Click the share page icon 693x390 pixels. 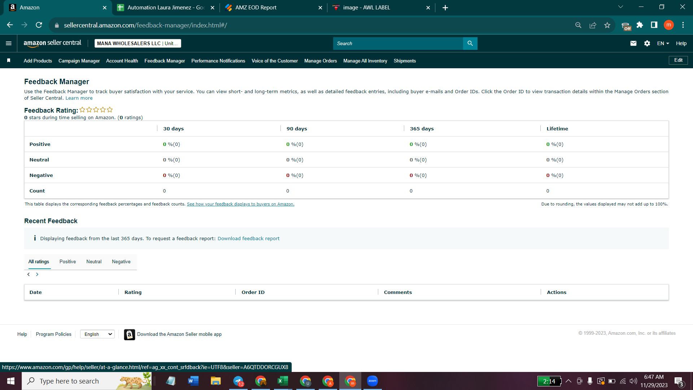[x=593, y=25]
